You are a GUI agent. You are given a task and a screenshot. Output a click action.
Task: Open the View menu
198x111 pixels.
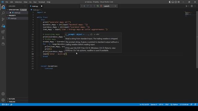(25, 2)
